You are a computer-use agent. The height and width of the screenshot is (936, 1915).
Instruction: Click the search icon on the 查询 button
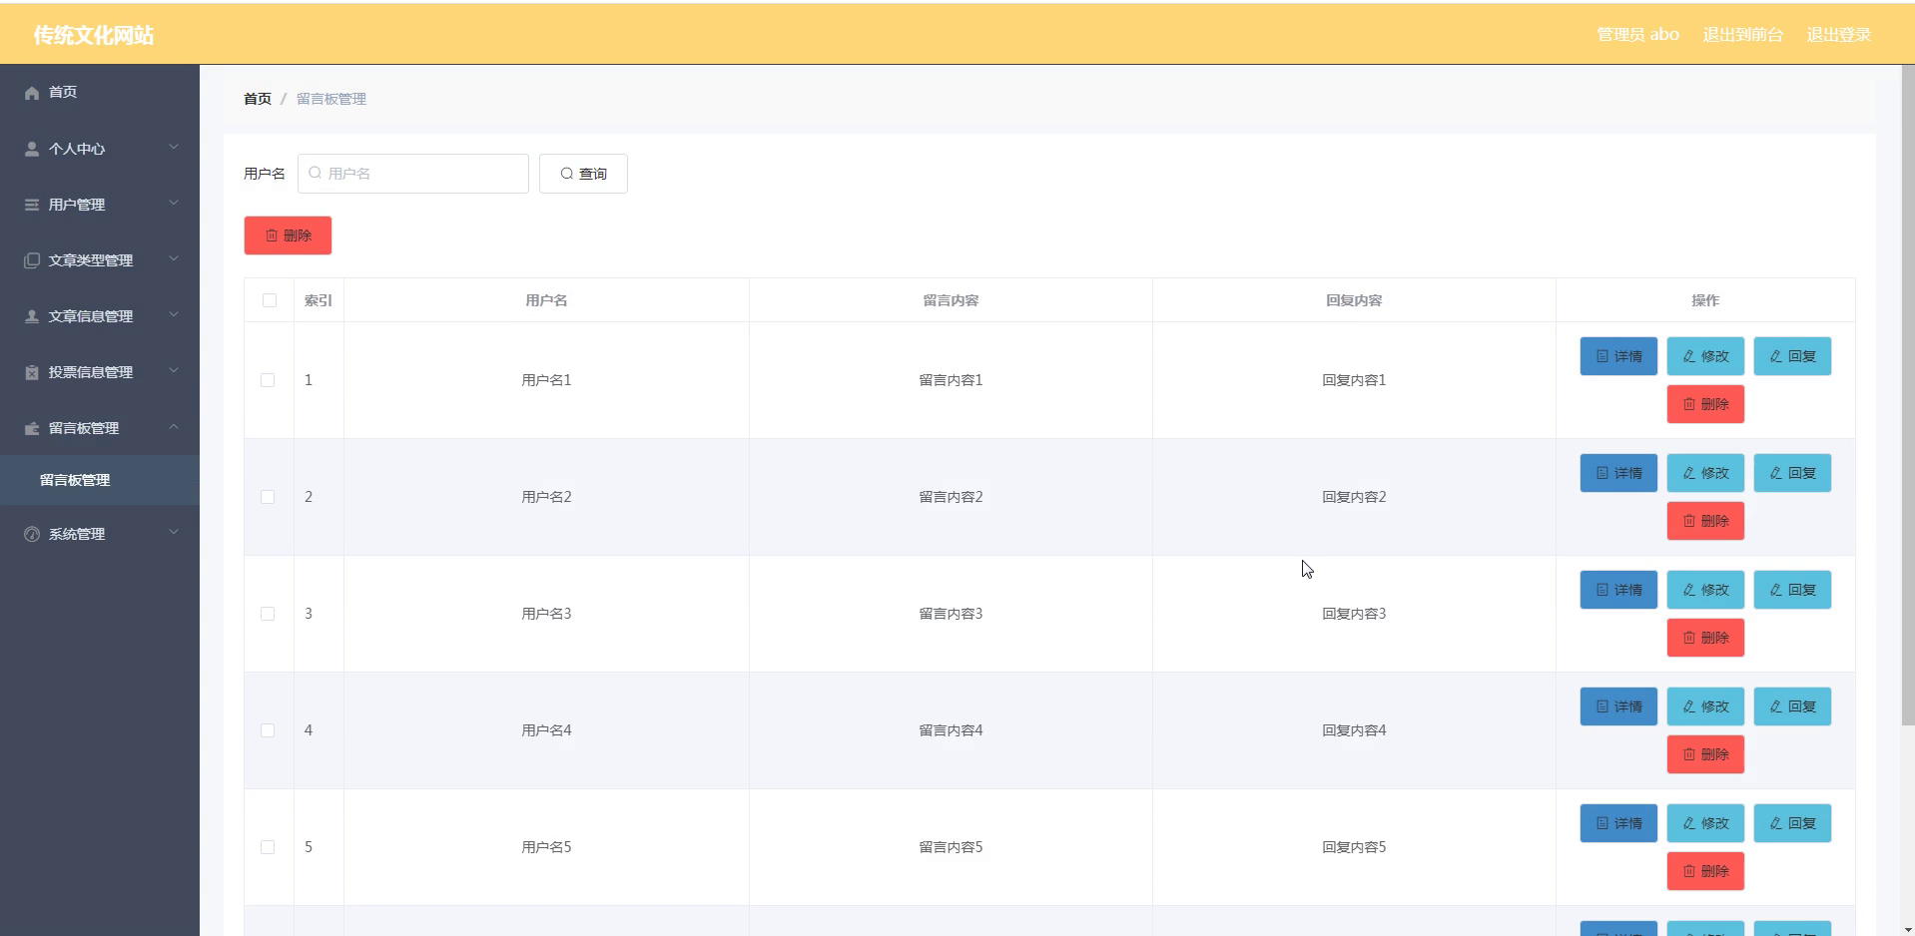pos(567,174)
